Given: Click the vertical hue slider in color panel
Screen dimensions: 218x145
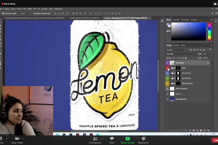Looking at the screenshot, I should (209, 31).
